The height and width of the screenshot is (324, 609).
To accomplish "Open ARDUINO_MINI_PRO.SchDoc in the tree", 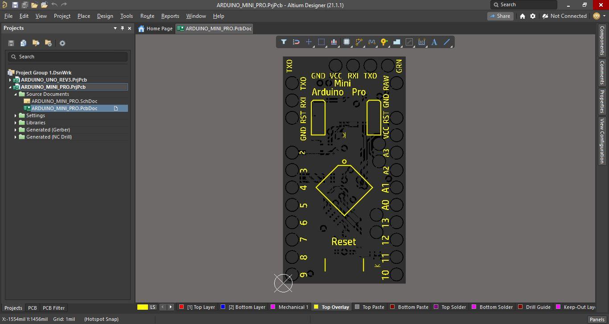I will click(x=64, y=101).
